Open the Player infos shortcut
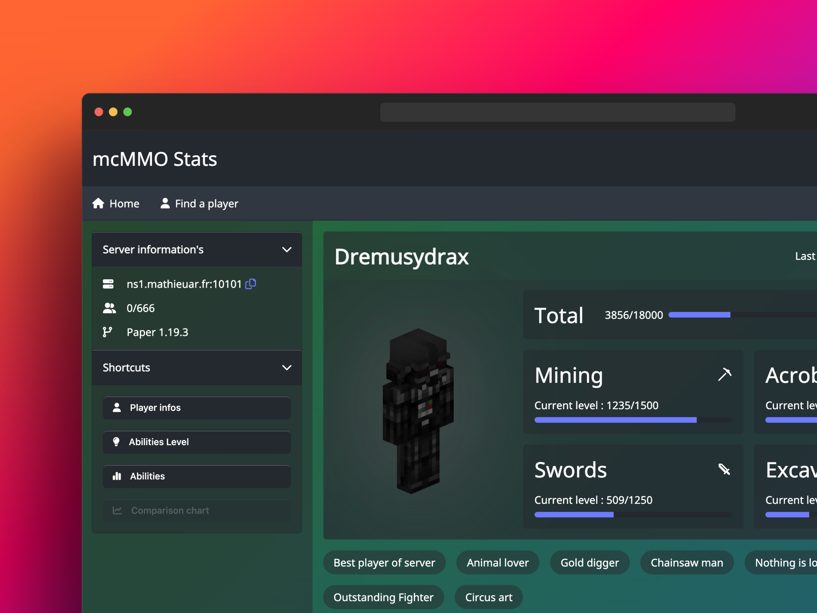This screenshot has height=613, width=817. click(197, 408)
